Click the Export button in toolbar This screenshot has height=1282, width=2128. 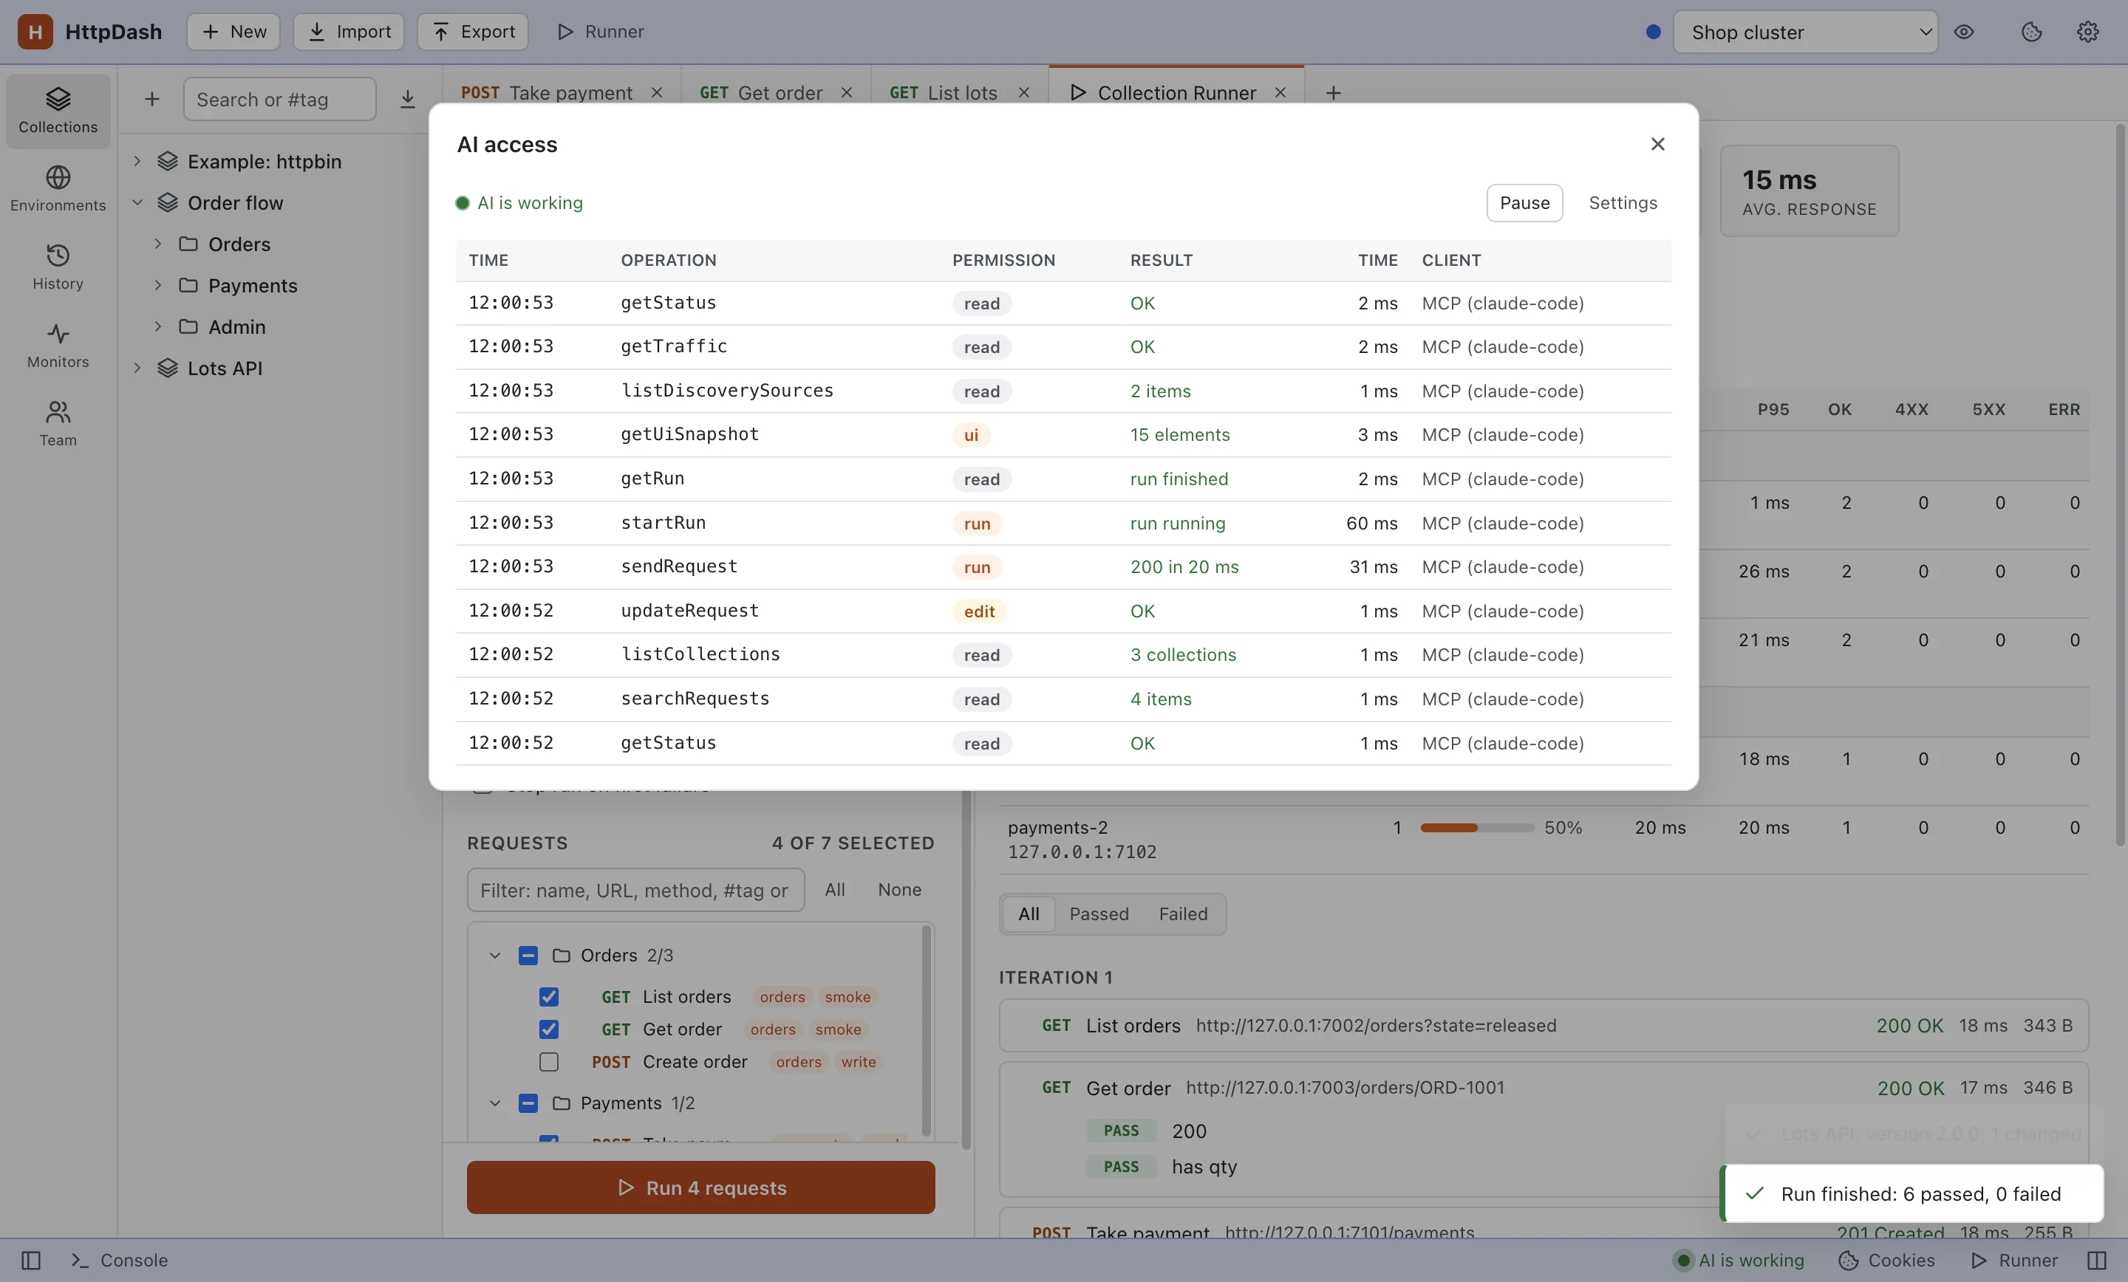tap(472, 32)
